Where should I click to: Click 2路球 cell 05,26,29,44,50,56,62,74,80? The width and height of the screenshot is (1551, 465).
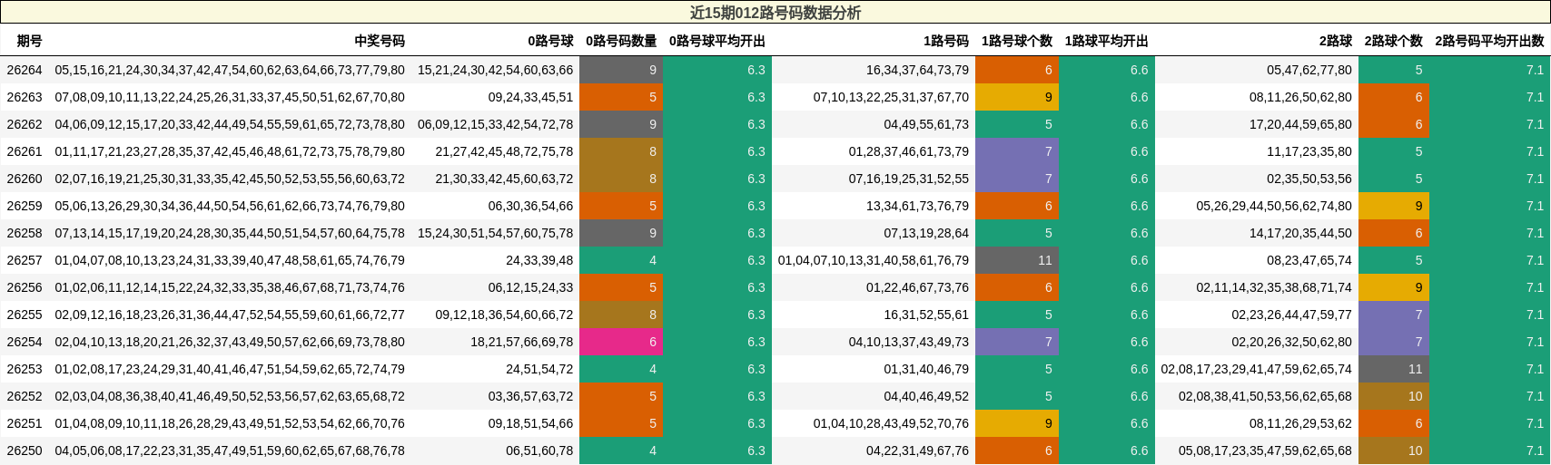[x=1274, y=206]
